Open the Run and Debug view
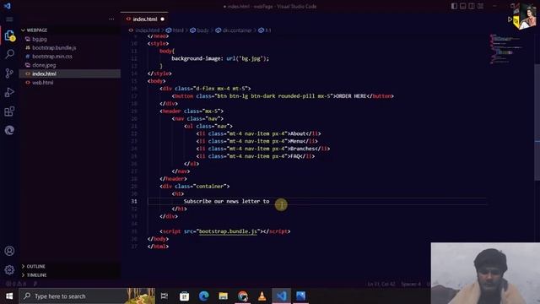Viewport: 540px width, 304px height. [x=9, y=92]
